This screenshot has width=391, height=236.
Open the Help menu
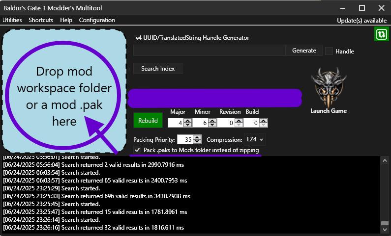66,20
